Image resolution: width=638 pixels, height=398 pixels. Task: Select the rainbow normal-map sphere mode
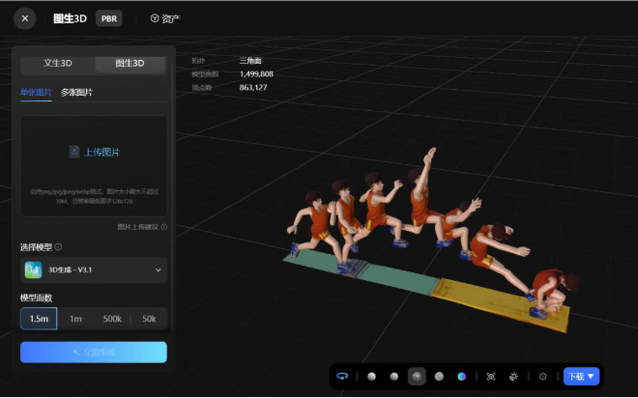[461, 377]
